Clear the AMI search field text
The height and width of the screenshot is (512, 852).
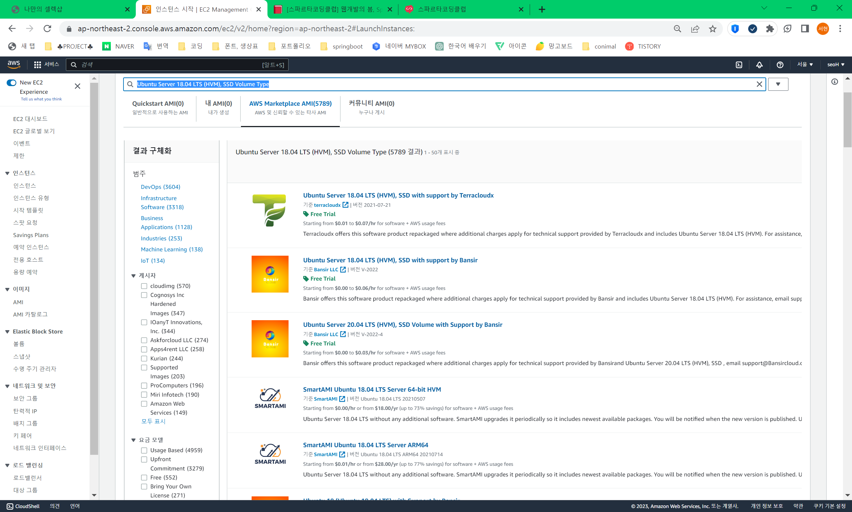click(759, 84)
